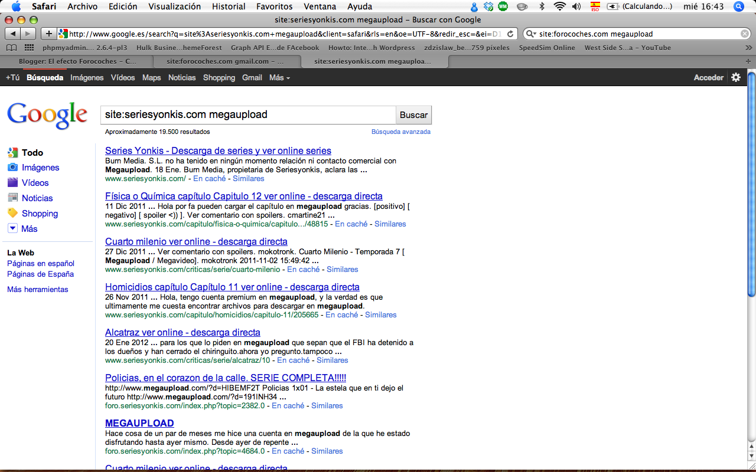Screen dimensions: 756x472
Task: Click Acceder sign-in link
Action: [708, 78]
